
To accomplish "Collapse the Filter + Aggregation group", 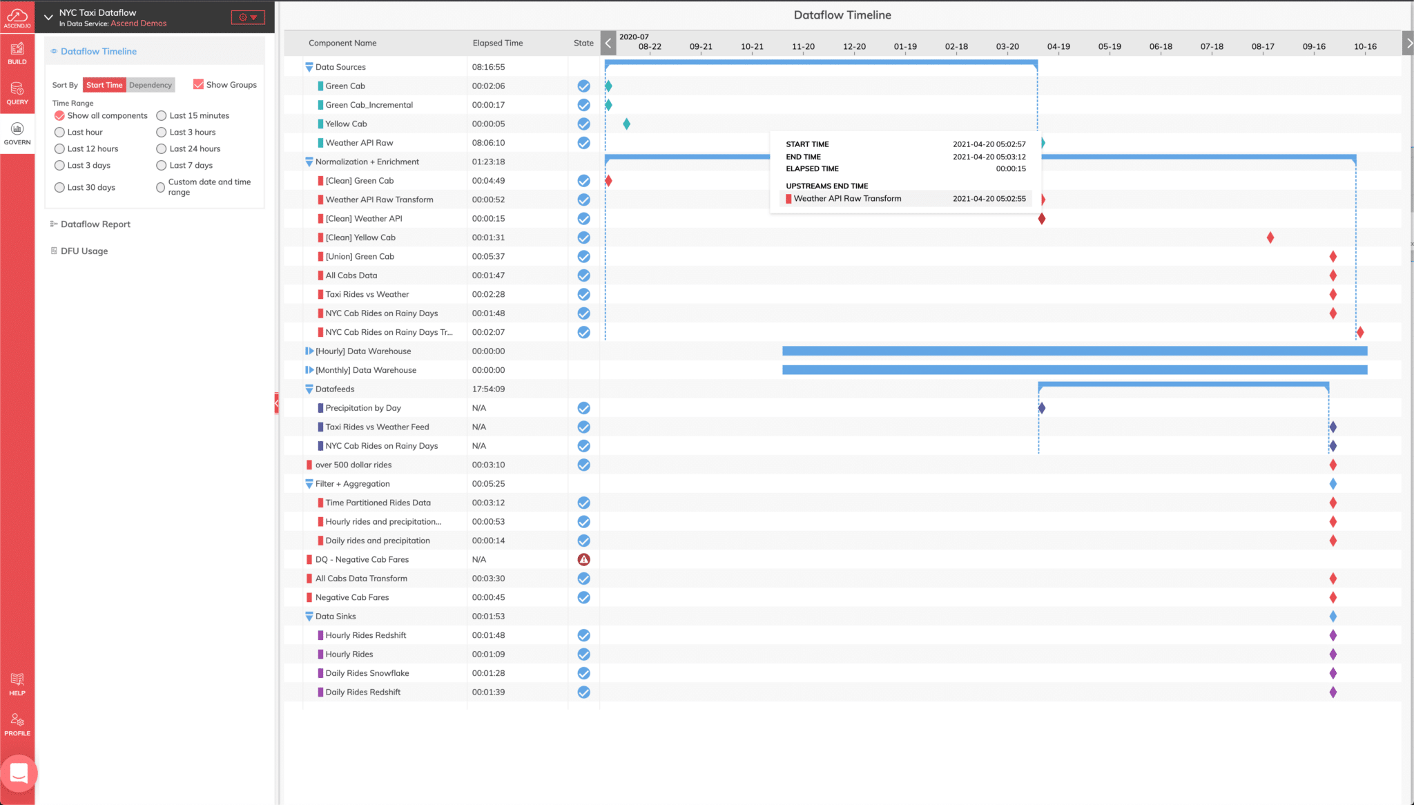I will pos(309,484).
